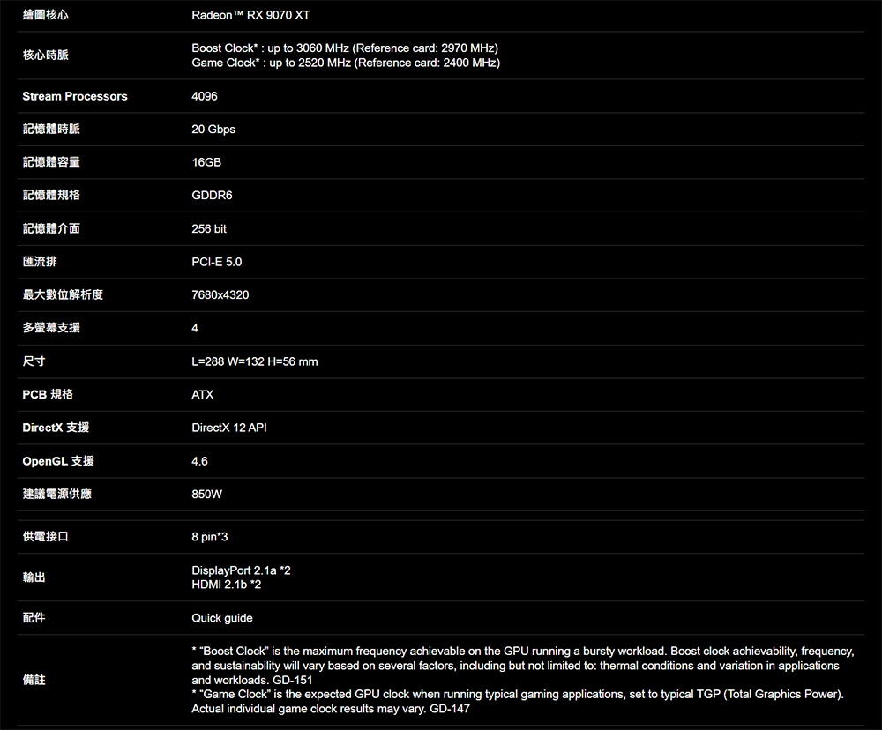This screenshot has height=730, width=882.
Task: Click the "多螢幕支援" row label
Action: click(x=51, y=328)
